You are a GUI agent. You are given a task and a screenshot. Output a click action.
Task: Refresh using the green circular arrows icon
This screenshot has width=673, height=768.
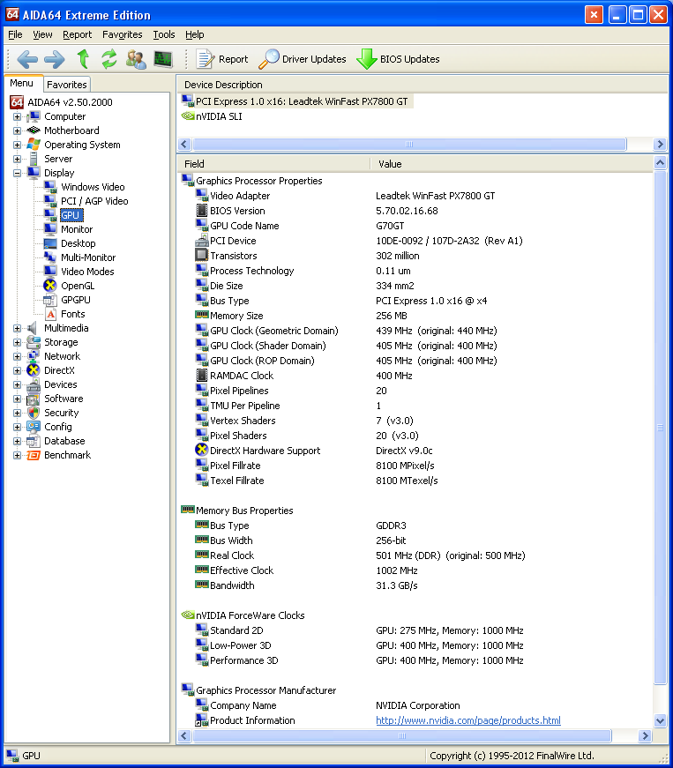click(108, 59)
